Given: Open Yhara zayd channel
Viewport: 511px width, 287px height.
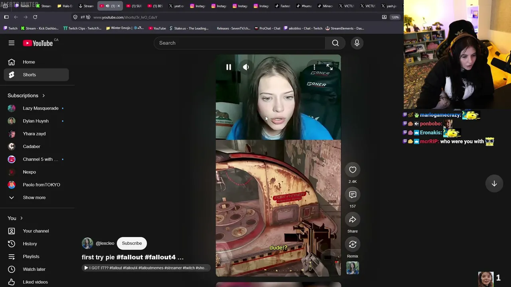Looking at the screenshot, I should (x=36, y=134).
